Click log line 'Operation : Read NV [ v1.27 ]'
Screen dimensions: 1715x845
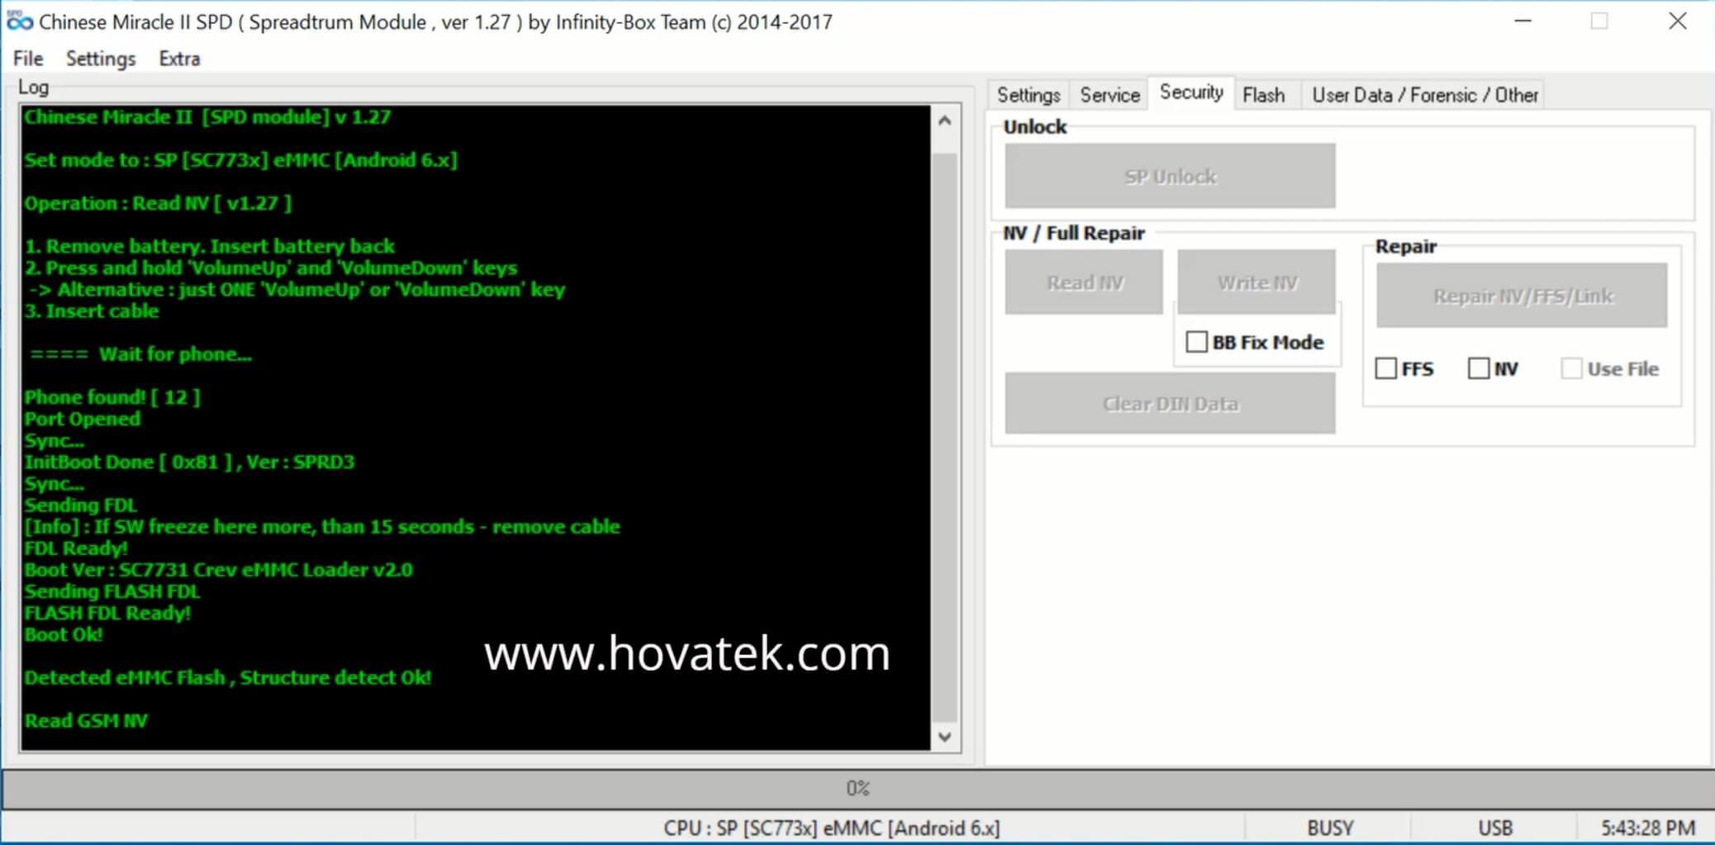coord(158,203)
